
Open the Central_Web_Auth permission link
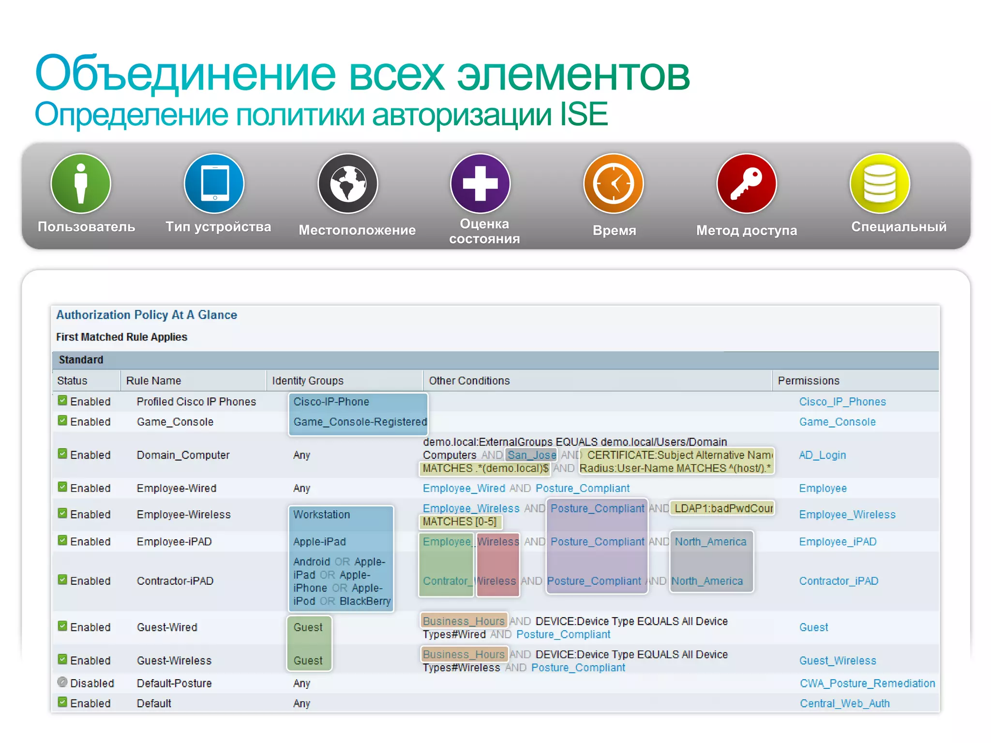coord(844,704)
